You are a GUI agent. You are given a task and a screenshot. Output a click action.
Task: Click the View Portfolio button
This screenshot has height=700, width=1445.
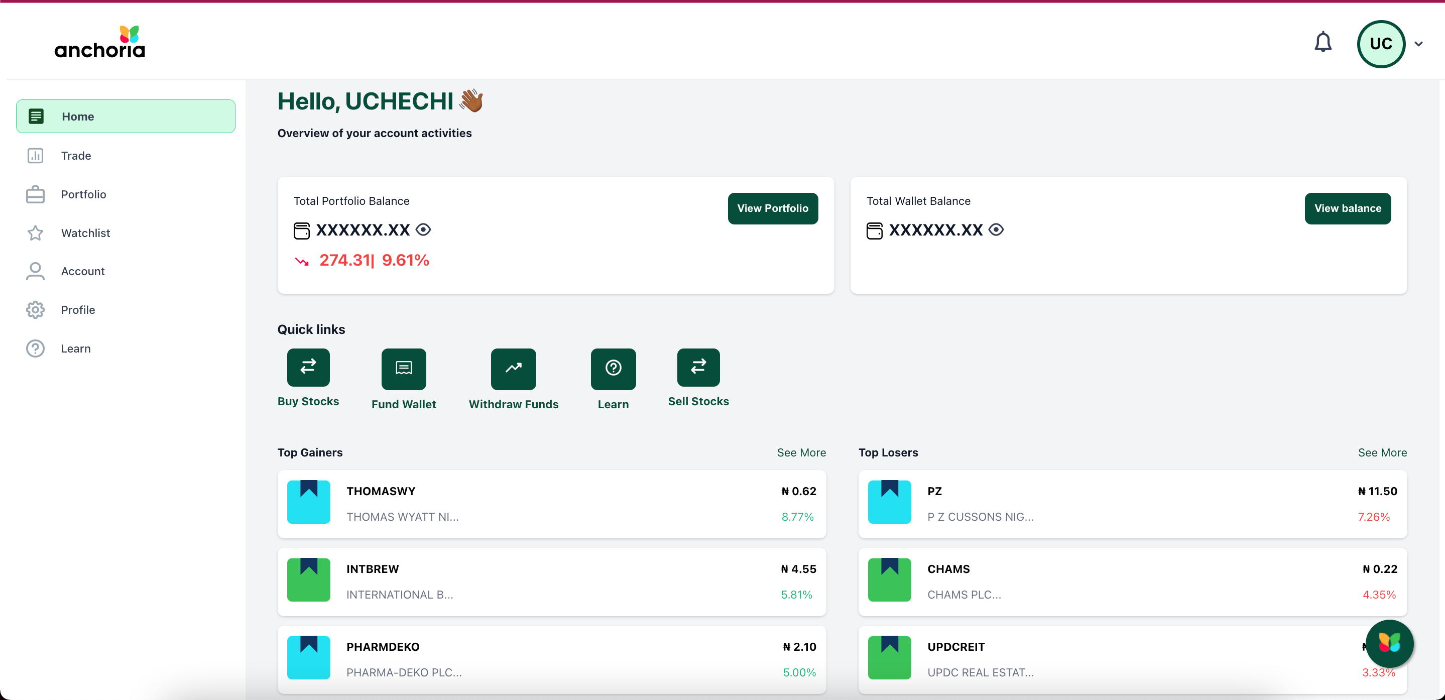[772, 208]
